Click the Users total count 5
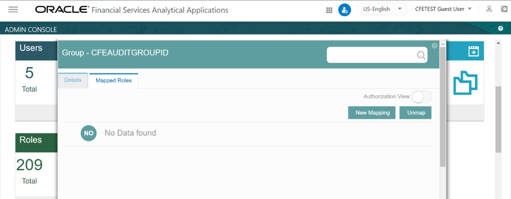 [29, 73]
